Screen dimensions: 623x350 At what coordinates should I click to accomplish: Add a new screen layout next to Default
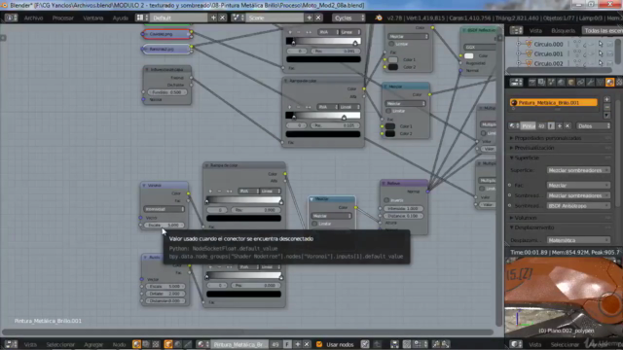[x=213, y=17]
